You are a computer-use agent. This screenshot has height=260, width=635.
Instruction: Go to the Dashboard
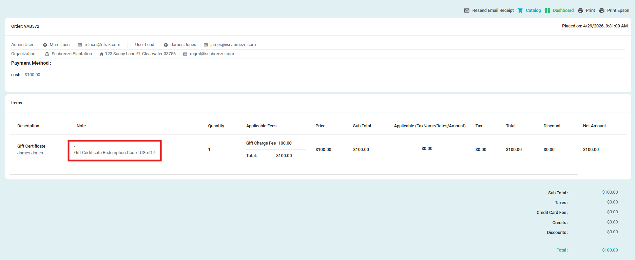pos(563,10)
